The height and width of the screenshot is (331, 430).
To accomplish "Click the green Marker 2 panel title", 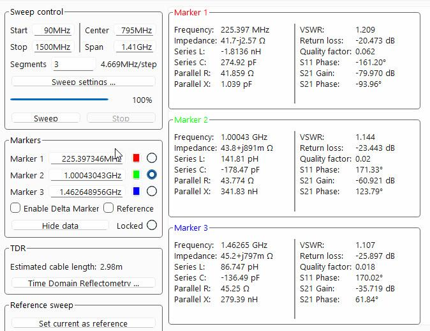I will tap(191, 119).
